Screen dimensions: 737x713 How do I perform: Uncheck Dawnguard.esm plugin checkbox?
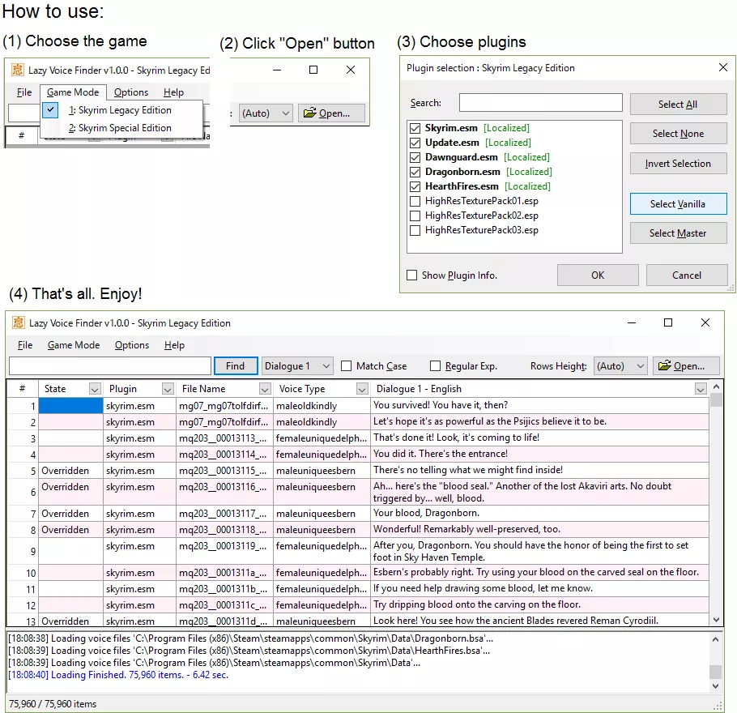point(415,157)
